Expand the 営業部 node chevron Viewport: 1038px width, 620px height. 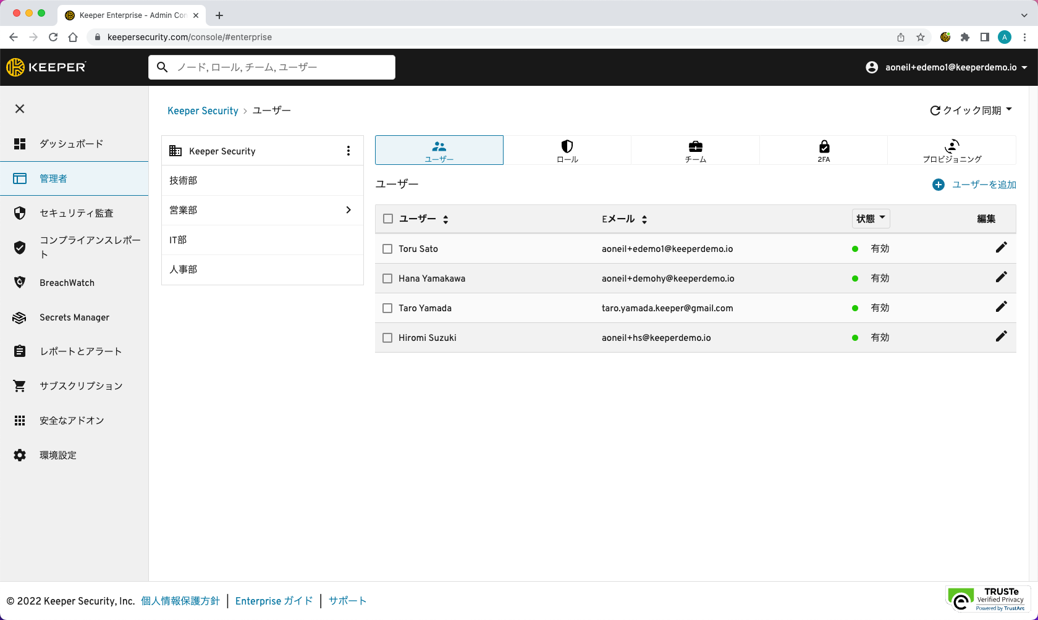tap(348, 210)
